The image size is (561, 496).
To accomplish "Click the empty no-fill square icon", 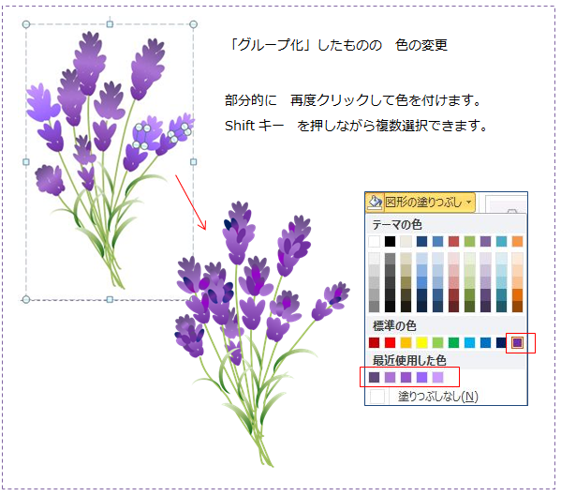I will click(x=376, y=397).
